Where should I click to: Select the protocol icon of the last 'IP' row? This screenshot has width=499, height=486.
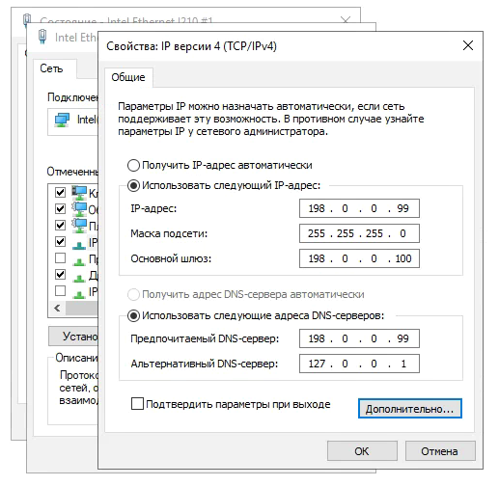click(x=79, y=294)
